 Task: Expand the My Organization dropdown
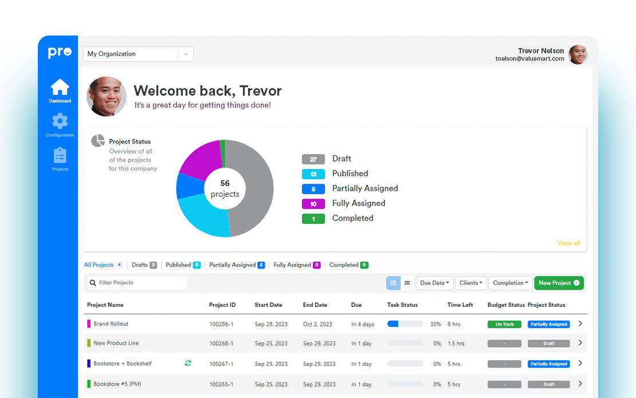point(186,54)
